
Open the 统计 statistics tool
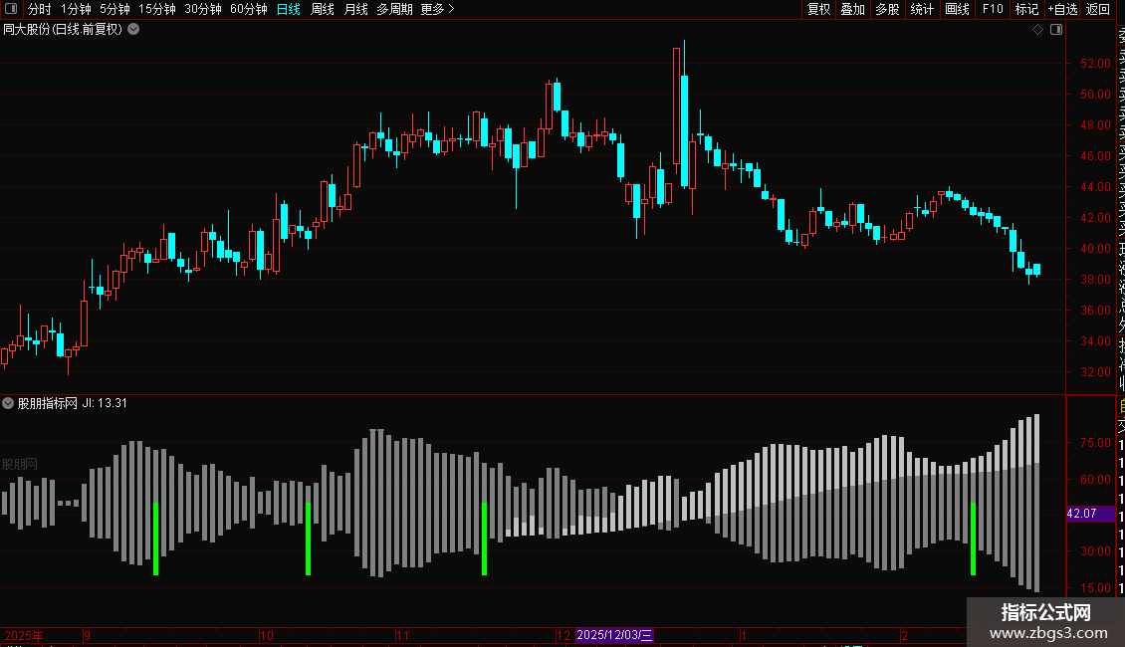922,9
